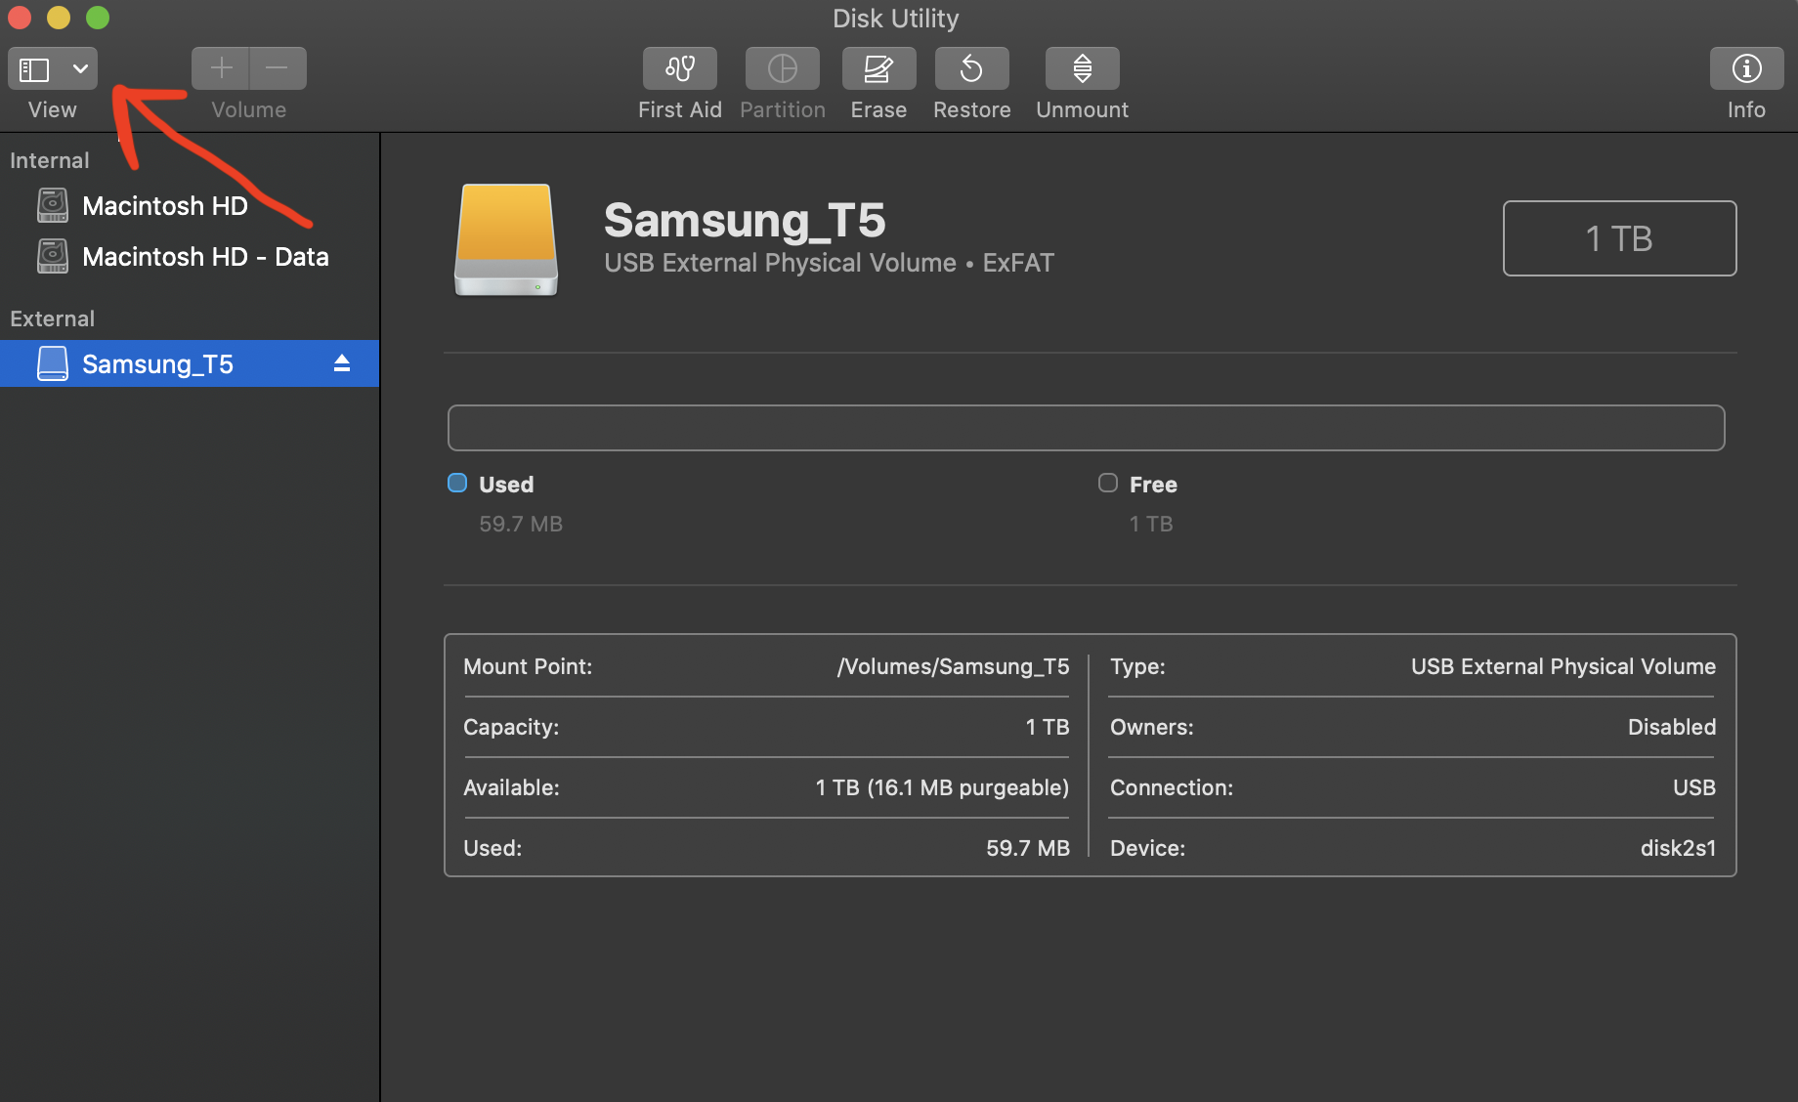Select the Erase tool

[878, 68]
